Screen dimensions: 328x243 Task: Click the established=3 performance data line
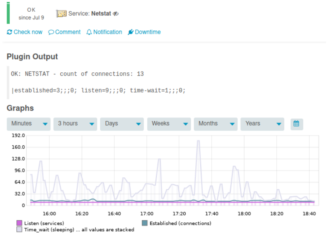[x=98, y=91]
